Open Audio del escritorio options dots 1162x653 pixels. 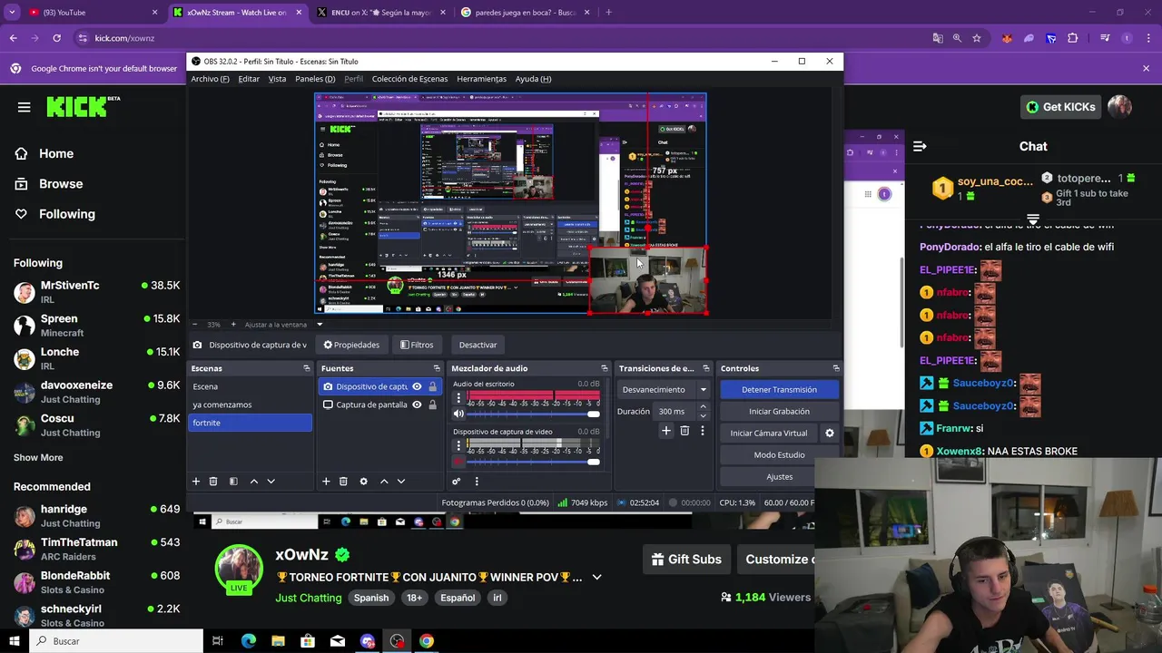point(458,398)
